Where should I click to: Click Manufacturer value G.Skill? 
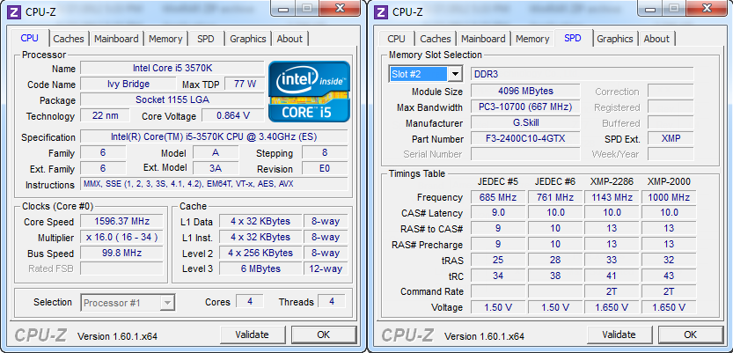pyautogui.click(x=525, y=123)
